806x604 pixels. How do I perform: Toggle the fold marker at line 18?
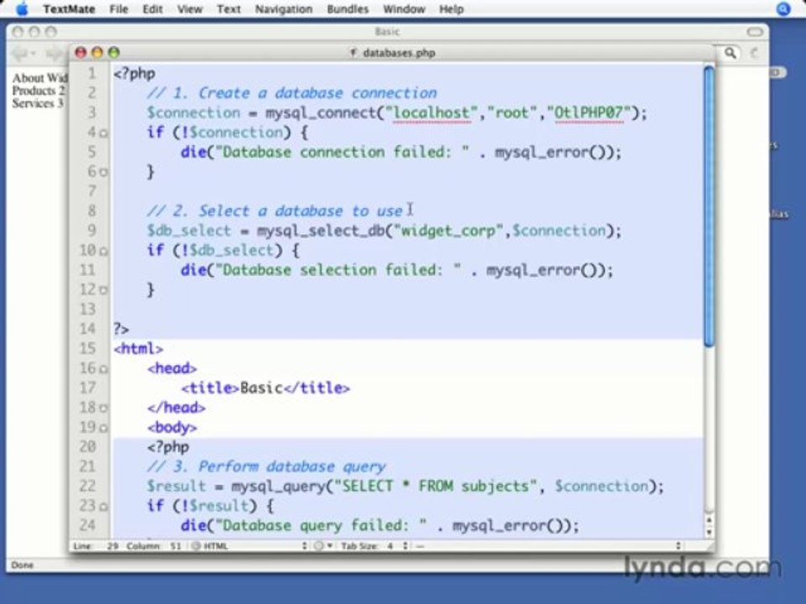pyautogui.click(x=103, y=408)
